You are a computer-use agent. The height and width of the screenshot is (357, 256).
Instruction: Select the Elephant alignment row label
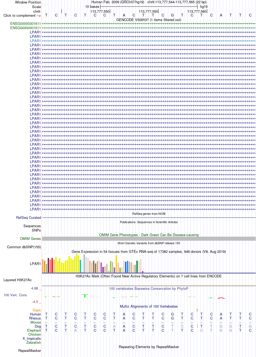[34, 330]
